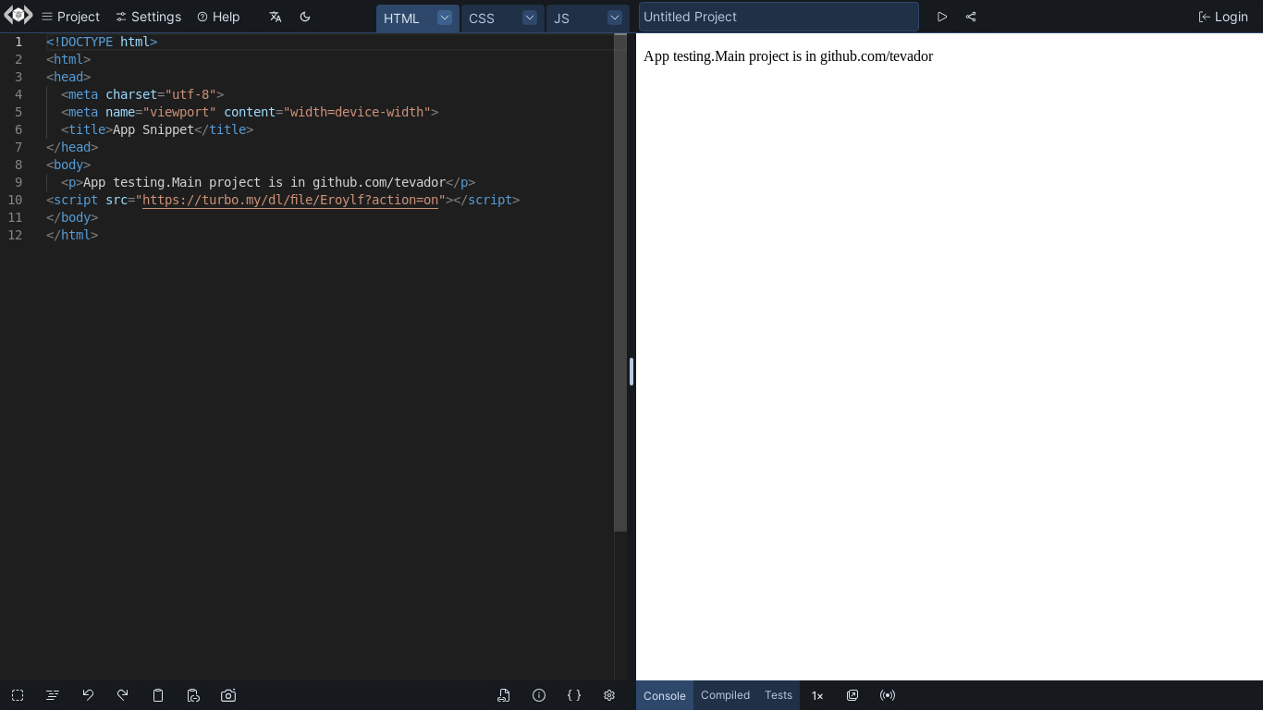The width and height of the screenshot is (1263, 710).
Task: Open the Settings menu
Action: coord(148,17)
